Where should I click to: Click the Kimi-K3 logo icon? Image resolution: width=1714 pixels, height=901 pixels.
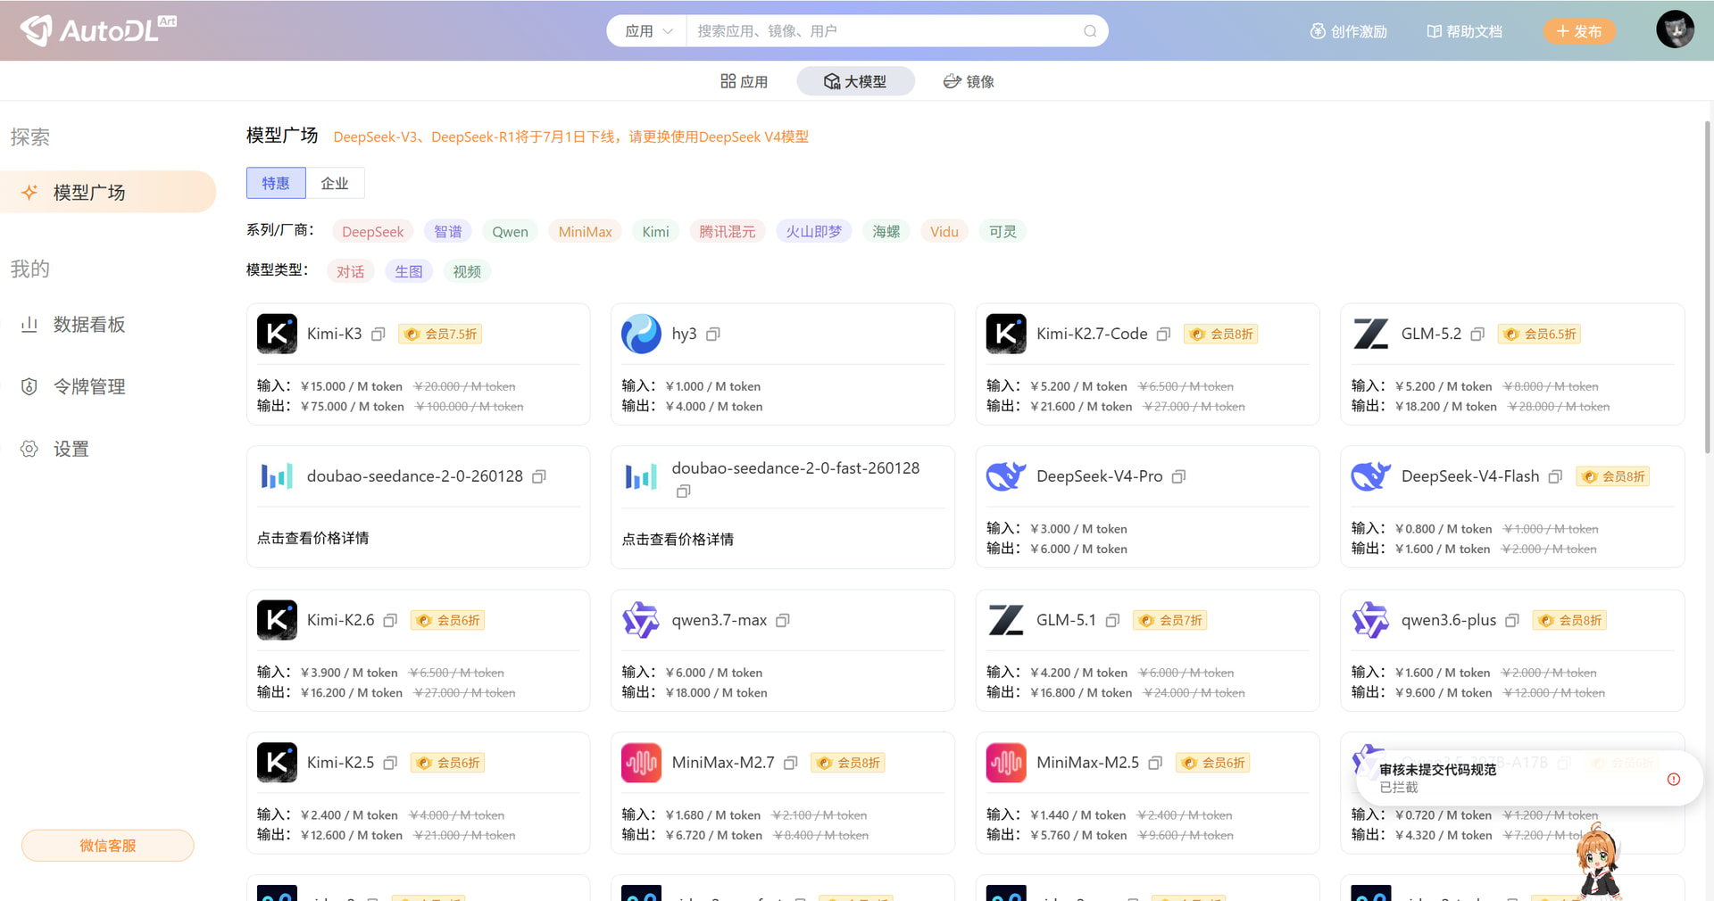tap(277, 334)
